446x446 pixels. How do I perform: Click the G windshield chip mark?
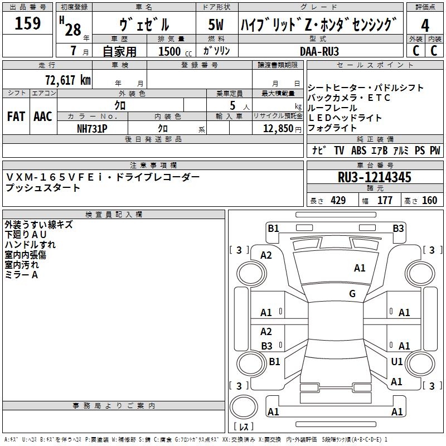point(352,294)
